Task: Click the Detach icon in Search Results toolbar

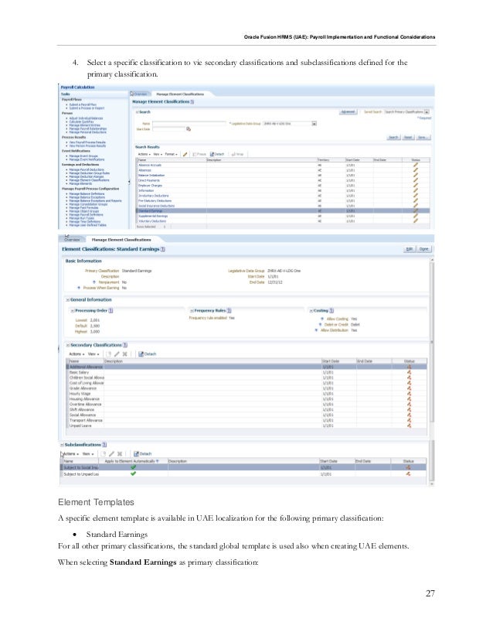Action: (217, 154)
